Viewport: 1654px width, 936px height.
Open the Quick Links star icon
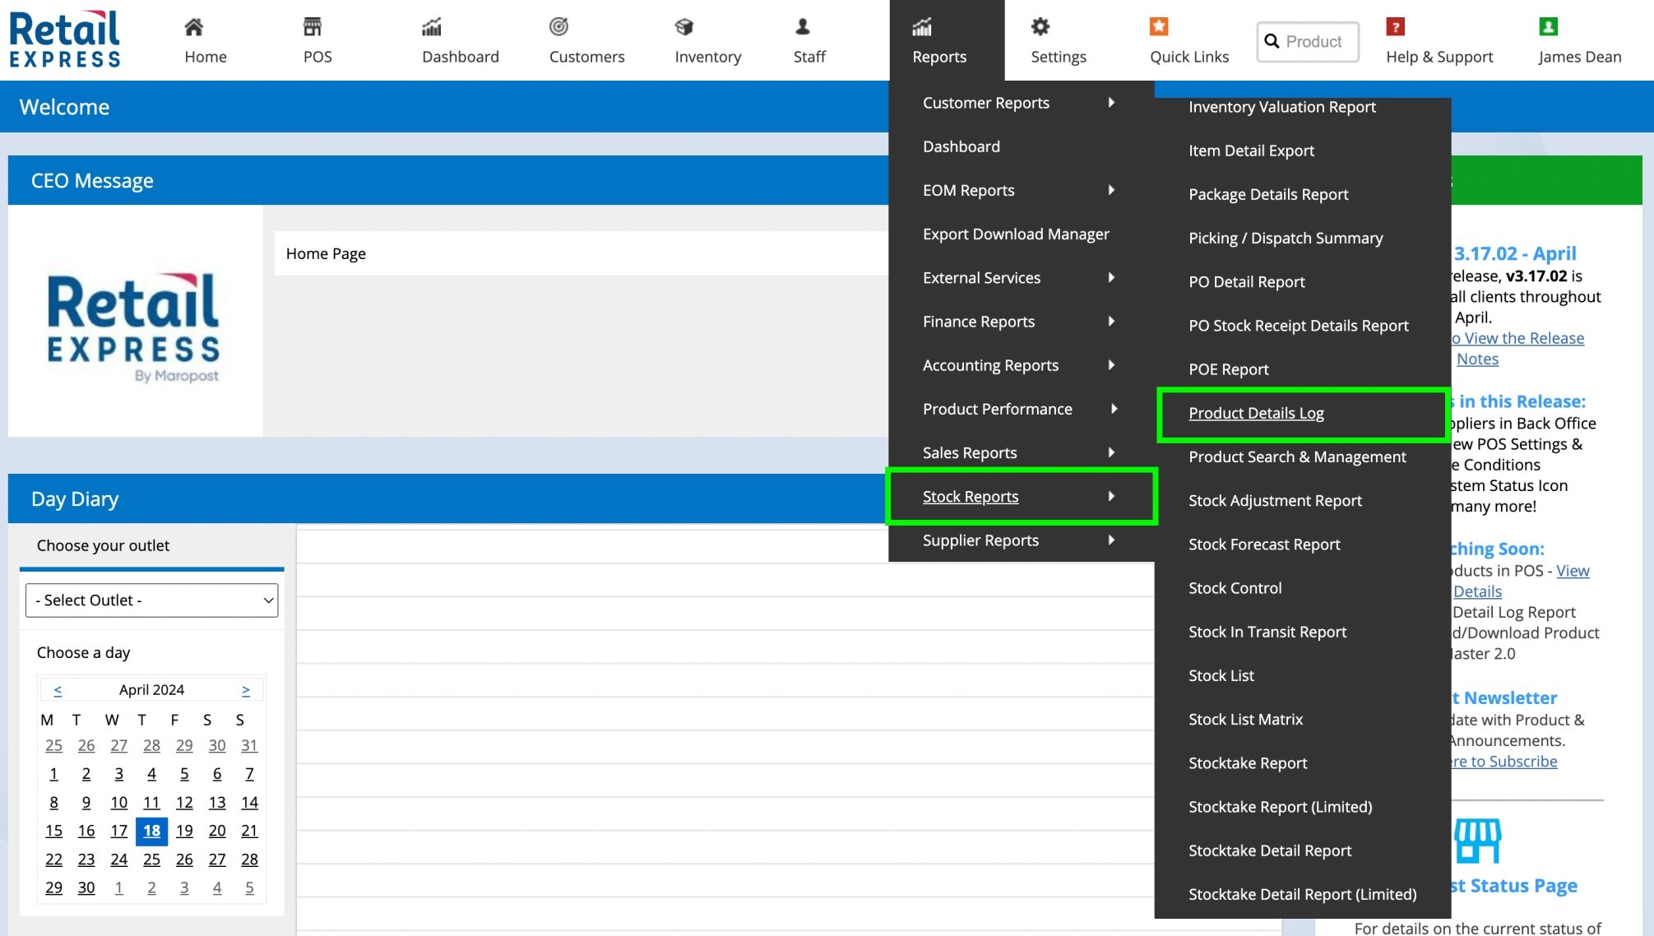(1159, 27)
